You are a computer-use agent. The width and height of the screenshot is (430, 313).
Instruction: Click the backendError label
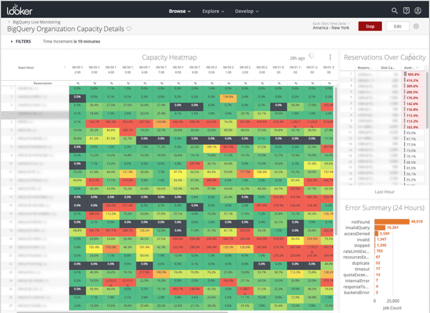pyautogui.click(x=357, y=293)
